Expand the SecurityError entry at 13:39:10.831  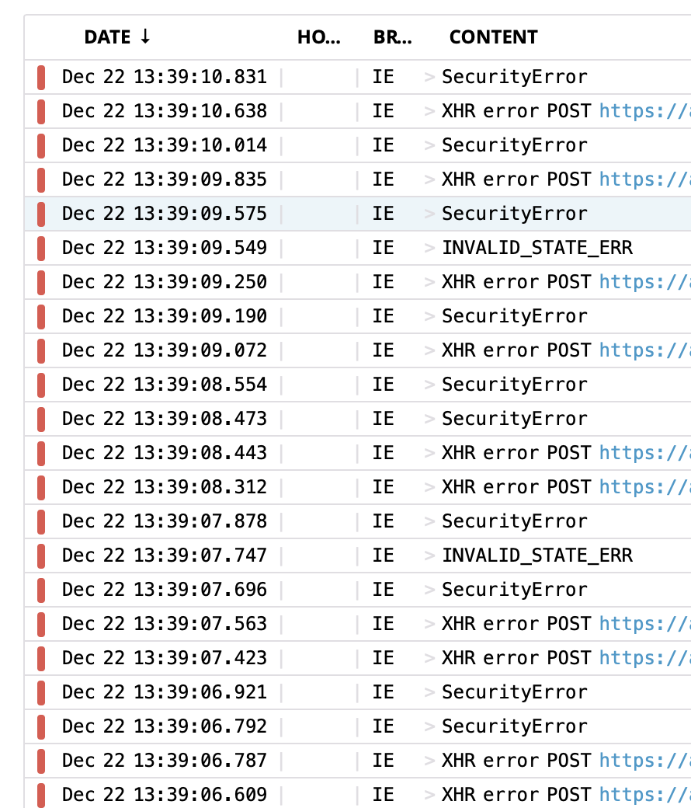click(429, 76)
